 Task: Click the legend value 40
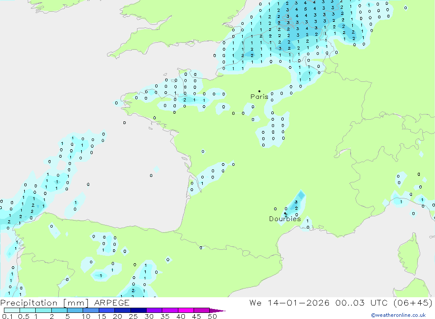tap(181, 316)
